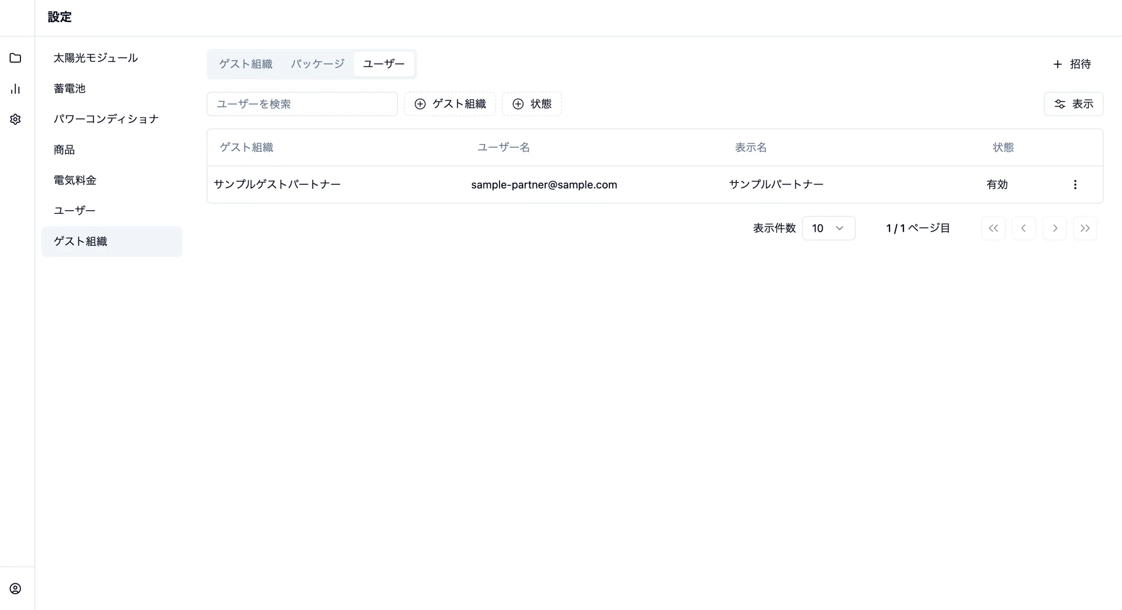Click the settings gear icon in rail
This screenshot has width=1122, height=610.
(16, 119)
